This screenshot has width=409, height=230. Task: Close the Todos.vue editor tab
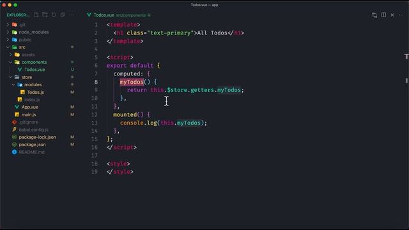click(x=392, y=15)
